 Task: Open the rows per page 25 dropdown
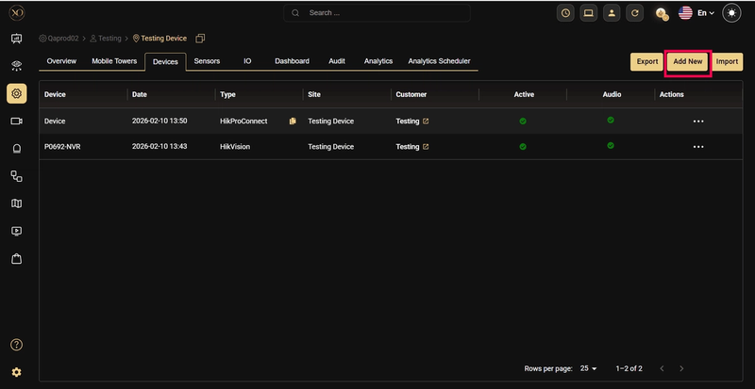(x=588, y=368)
